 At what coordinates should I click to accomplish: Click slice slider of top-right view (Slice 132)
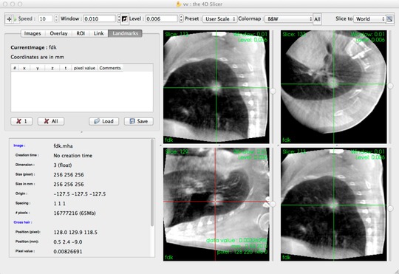pyautogui.click(x=390, y=86)
